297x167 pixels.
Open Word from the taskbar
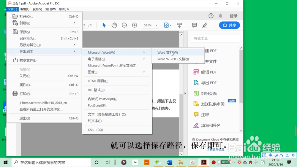tap(169, 163)
